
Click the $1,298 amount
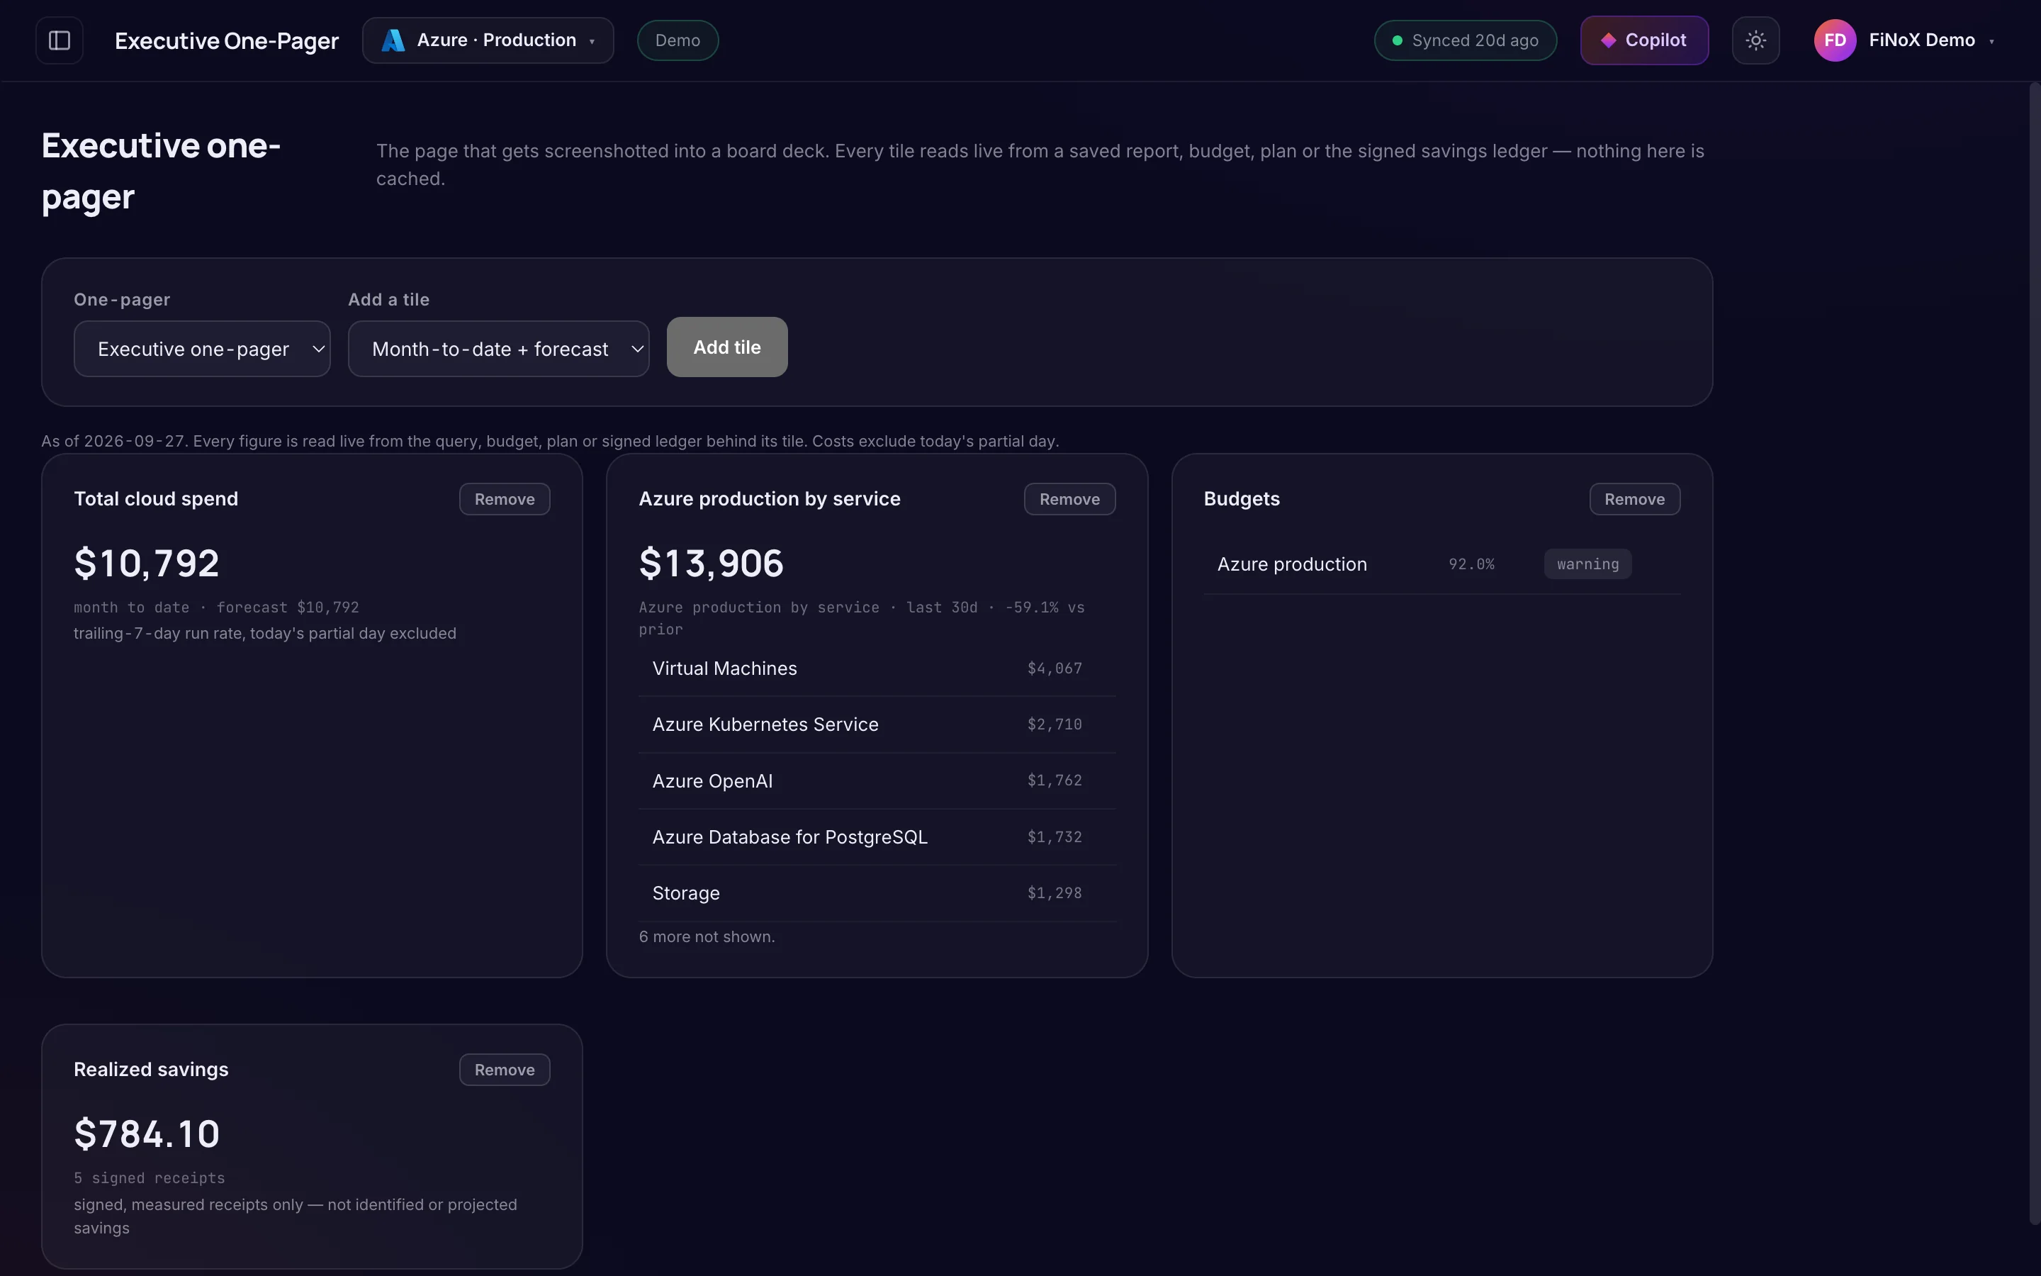pos(1055,893)
